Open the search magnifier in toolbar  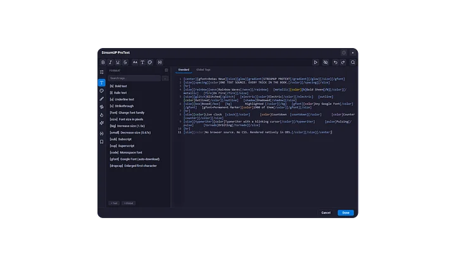(353, 63)
